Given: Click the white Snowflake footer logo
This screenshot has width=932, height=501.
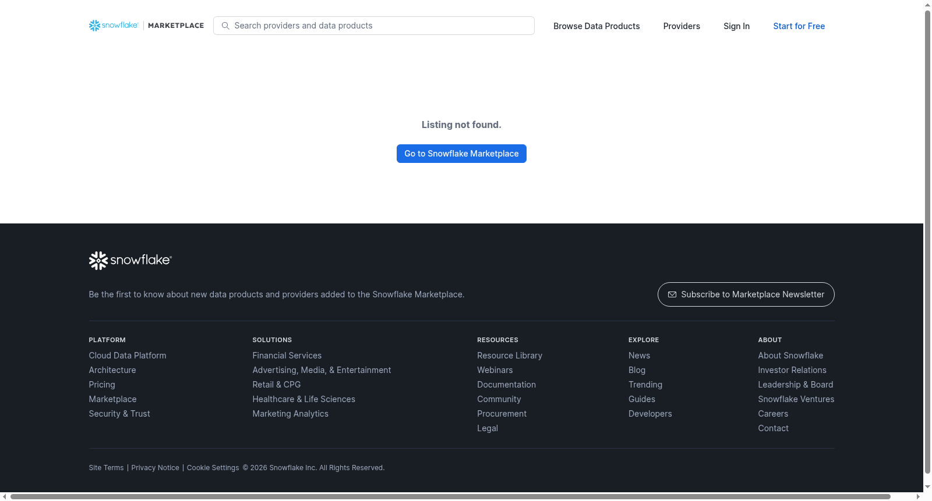Looking at the screenshot, I should tap(130, 260).
